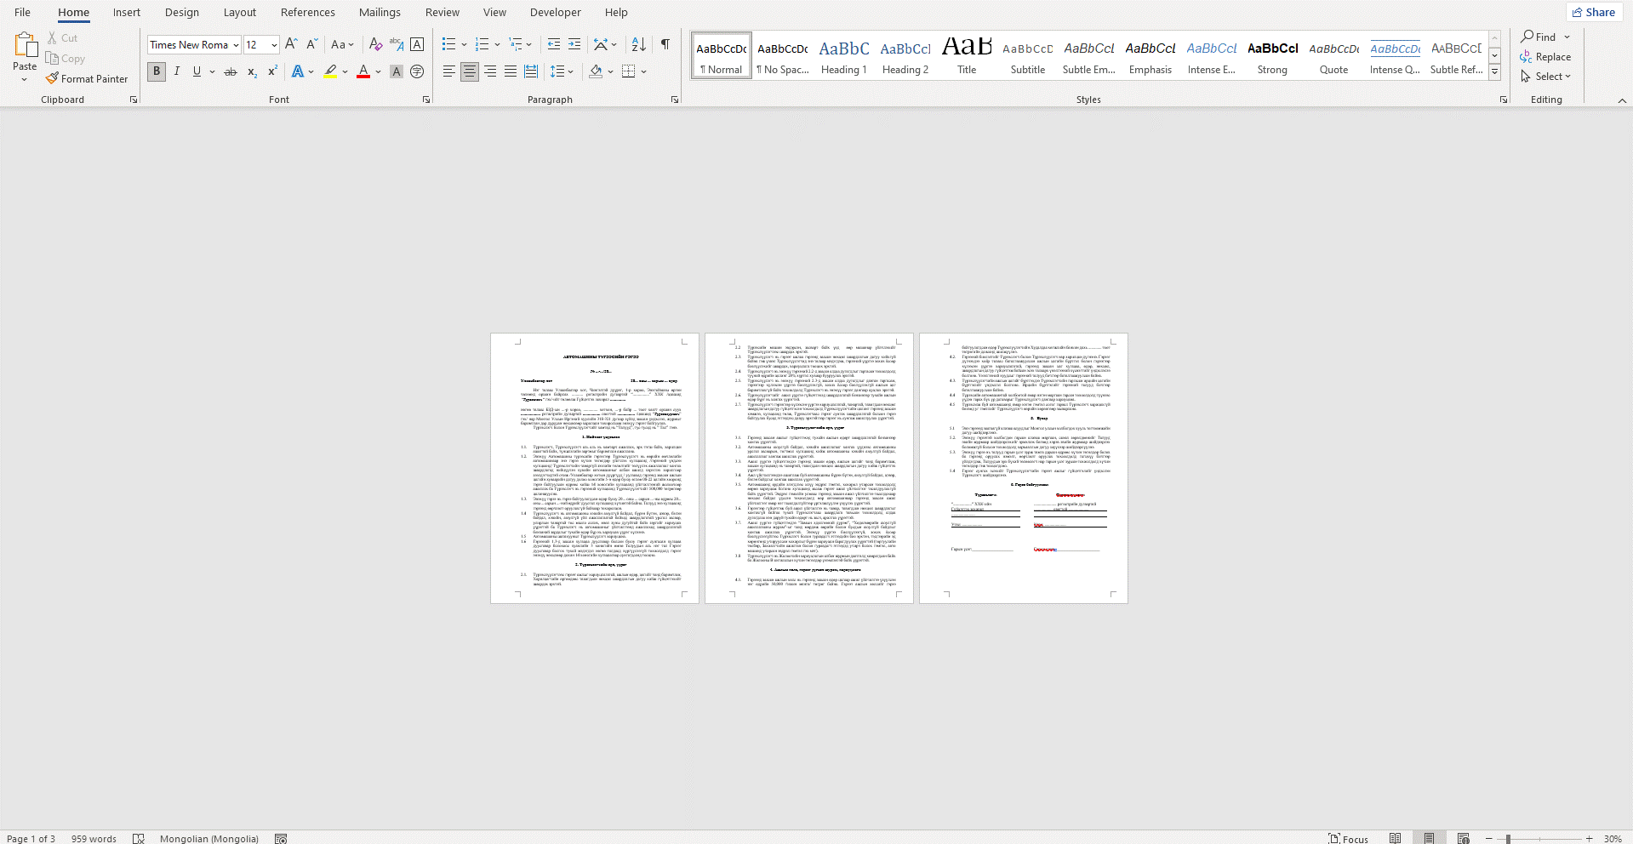Switch to the References tab
Screen dimensions: 1633x844
[x=308, y=12]
